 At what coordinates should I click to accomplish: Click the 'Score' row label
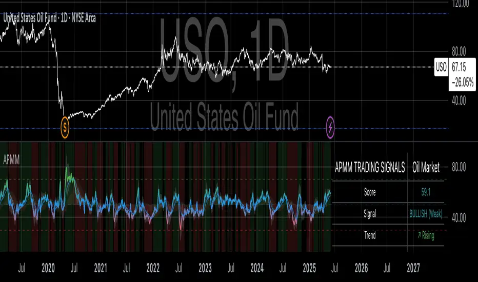tap(370, 192)
